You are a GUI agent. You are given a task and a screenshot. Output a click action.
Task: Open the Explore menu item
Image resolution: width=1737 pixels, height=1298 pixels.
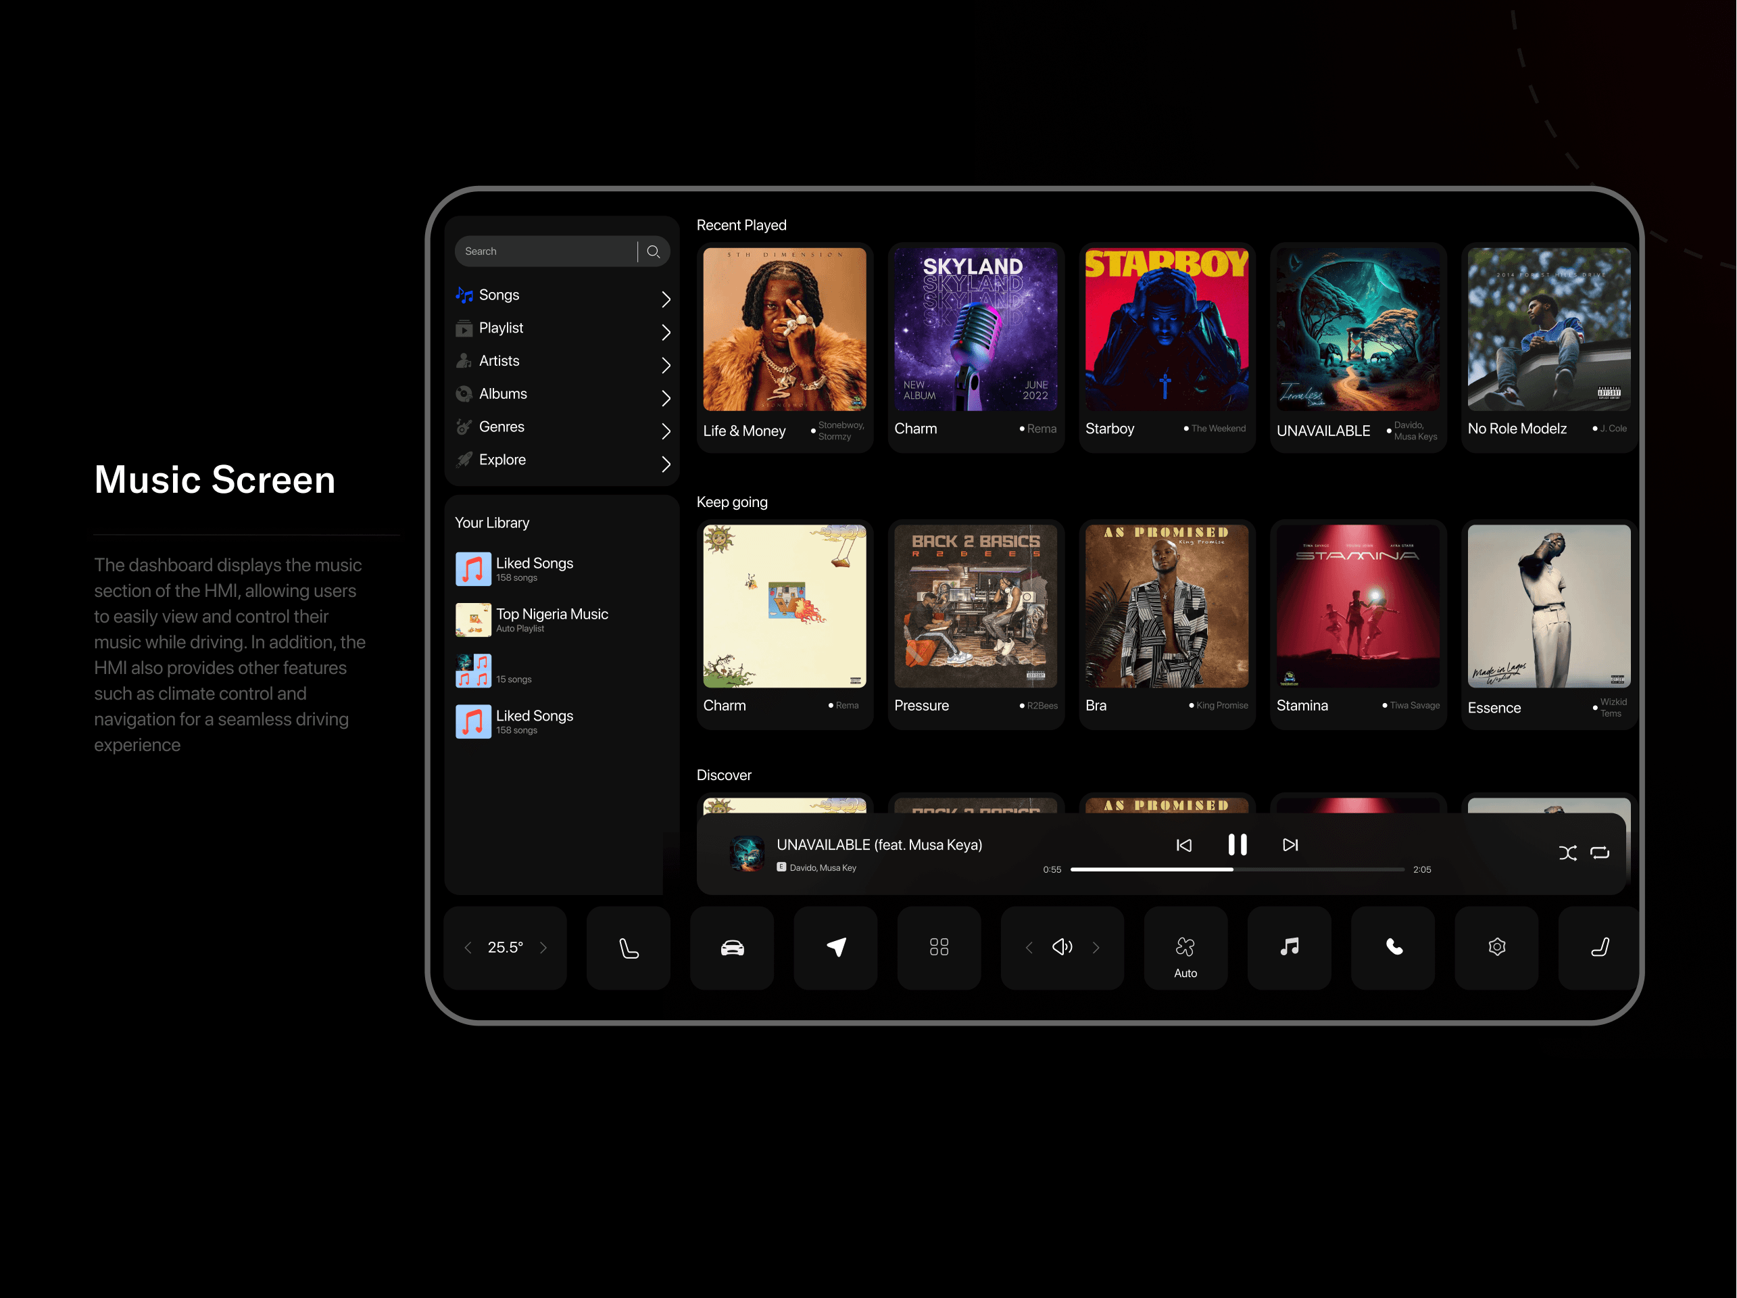coord(562,460)
